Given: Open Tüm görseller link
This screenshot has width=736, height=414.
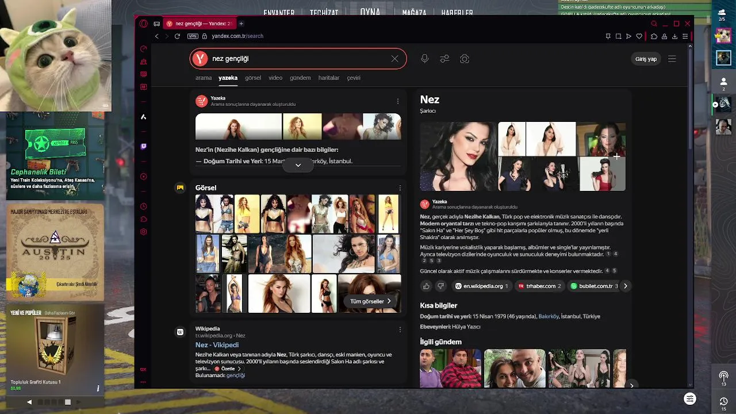Looking at the screenshot, I should (370, 301).
